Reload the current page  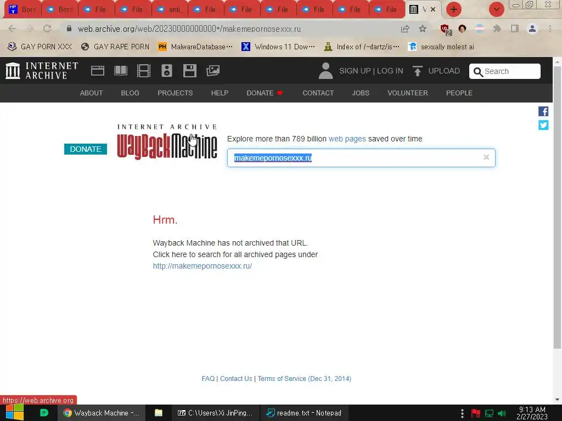pyautogui.click(x=47, y=29)
